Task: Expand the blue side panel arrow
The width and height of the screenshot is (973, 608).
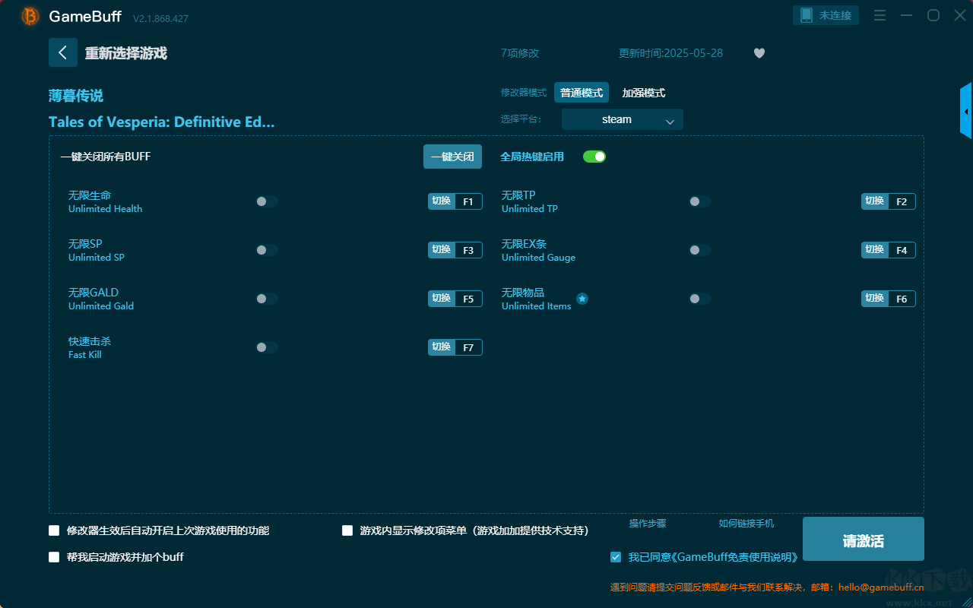Action: click(x=966, y=112)
